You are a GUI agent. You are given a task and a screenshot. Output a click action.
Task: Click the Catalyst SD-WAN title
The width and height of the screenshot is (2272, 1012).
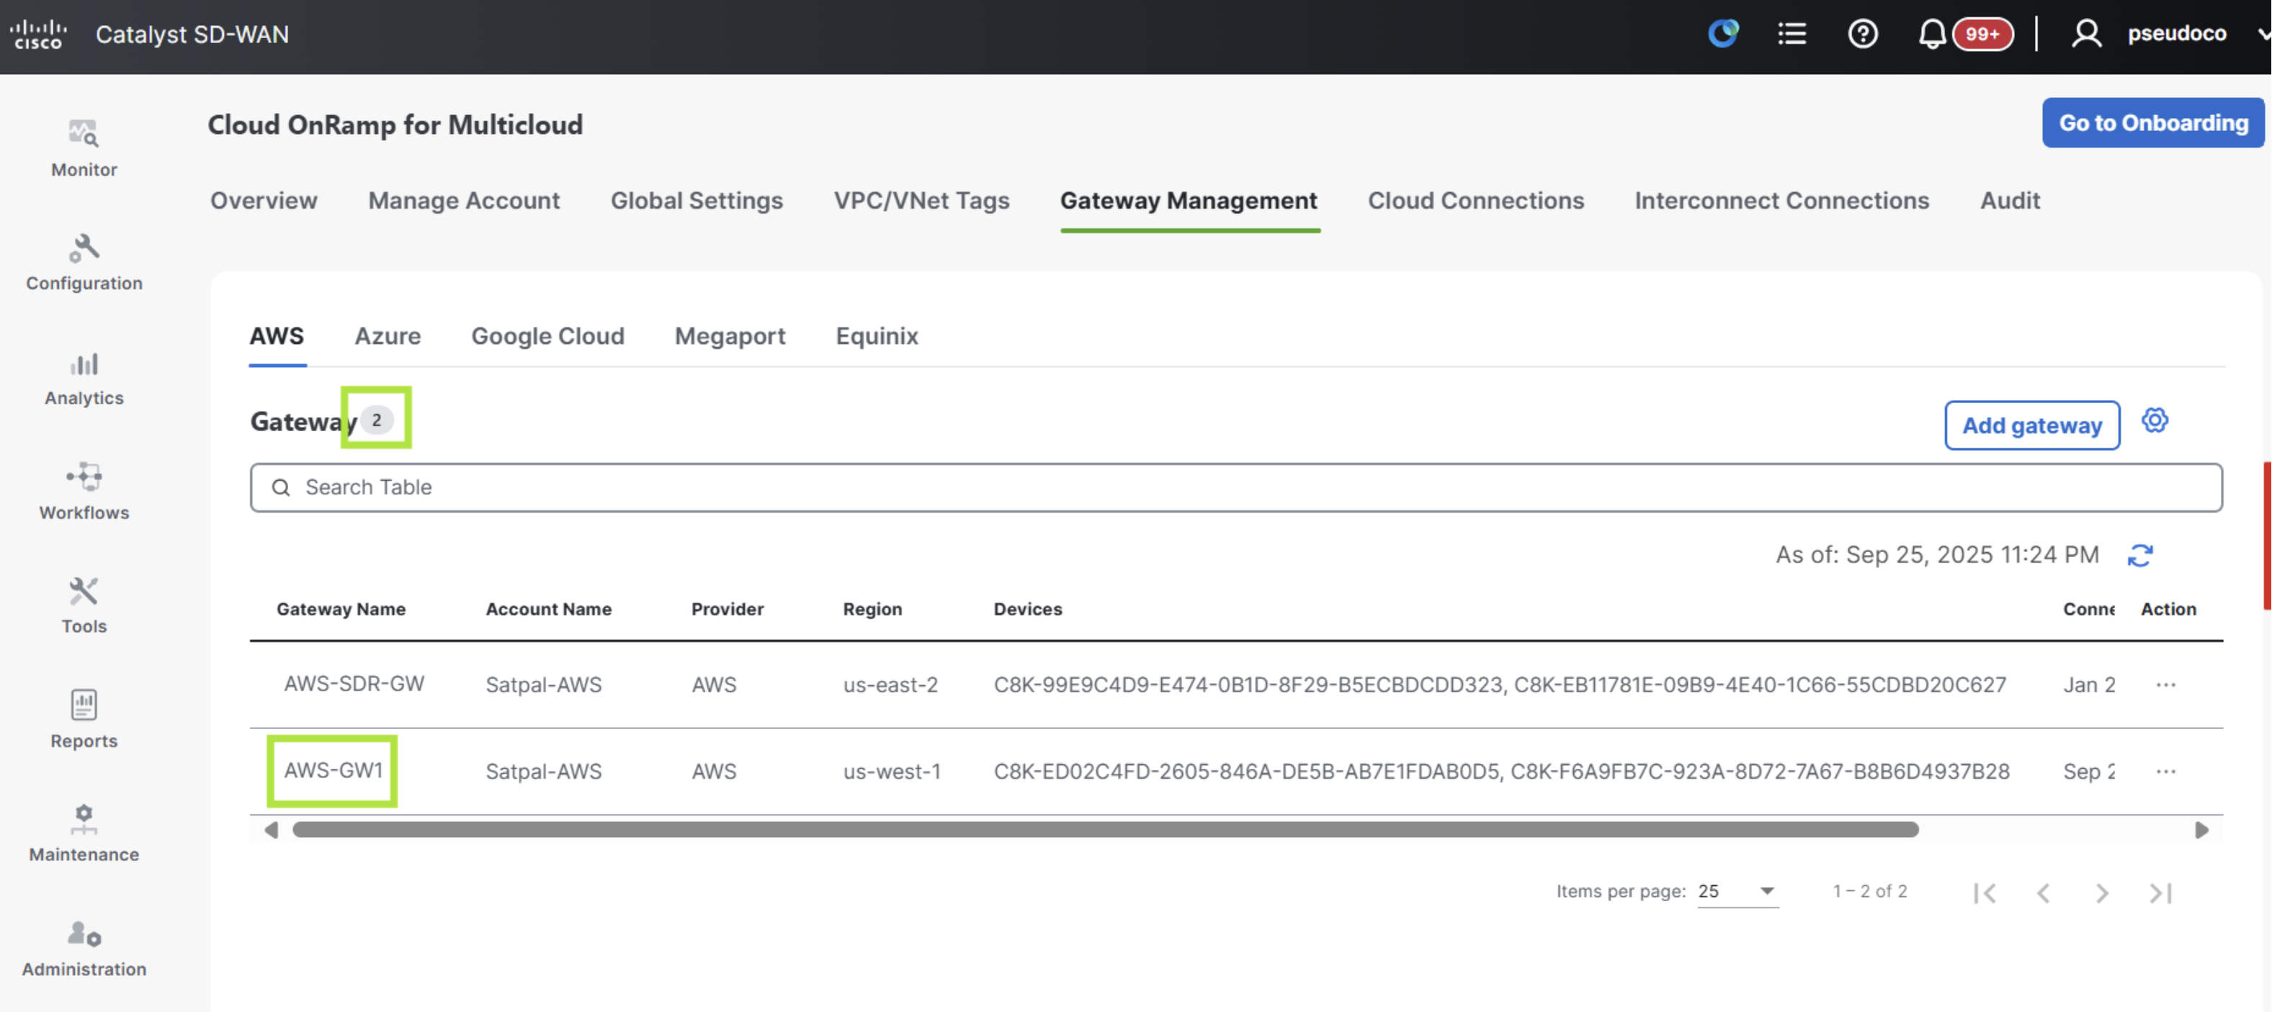(x=192, y=35)
